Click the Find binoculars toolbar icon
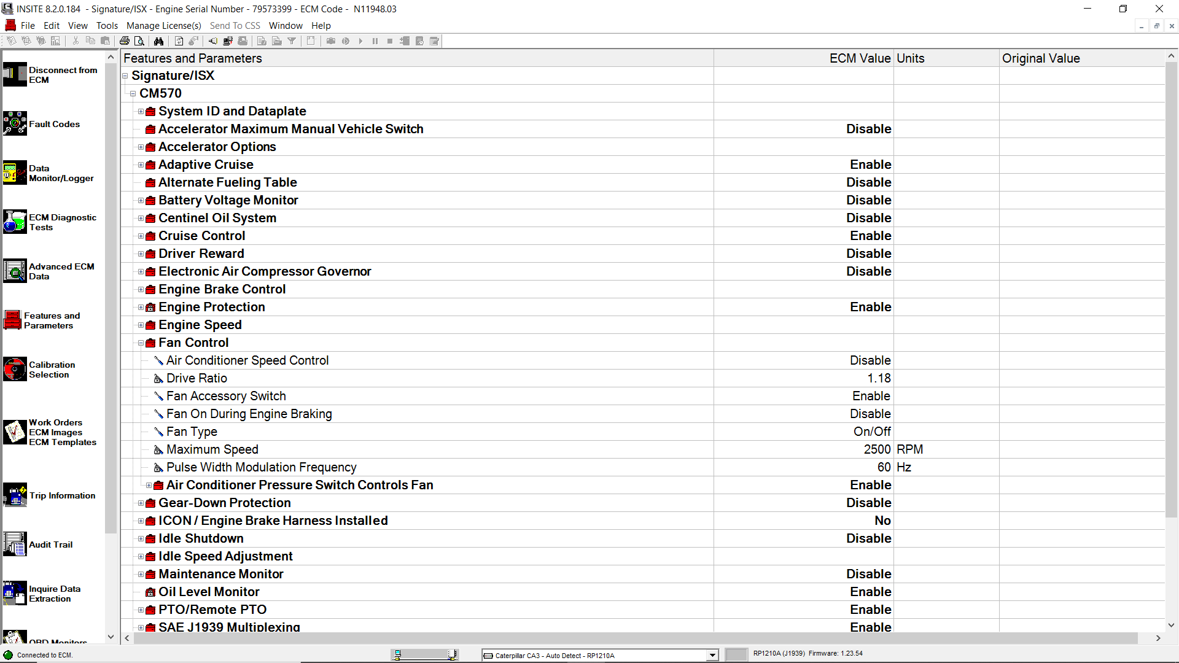 point(159,41)
